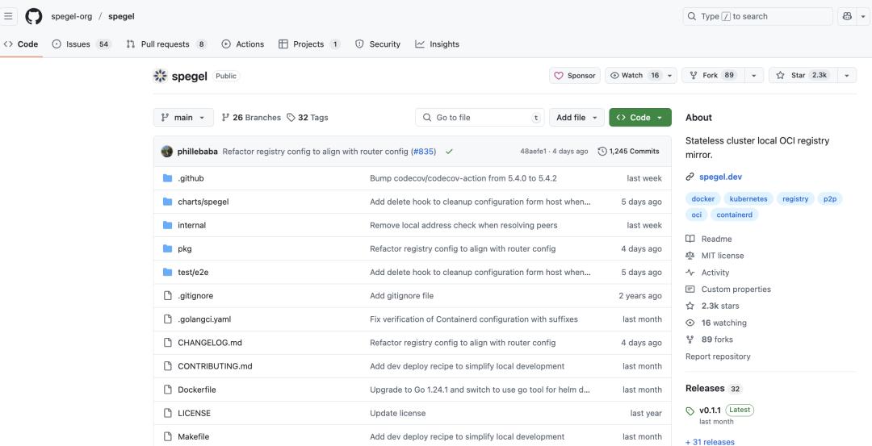
Task: Click the link icon beside spegel.dev
Action: [690, 177]
